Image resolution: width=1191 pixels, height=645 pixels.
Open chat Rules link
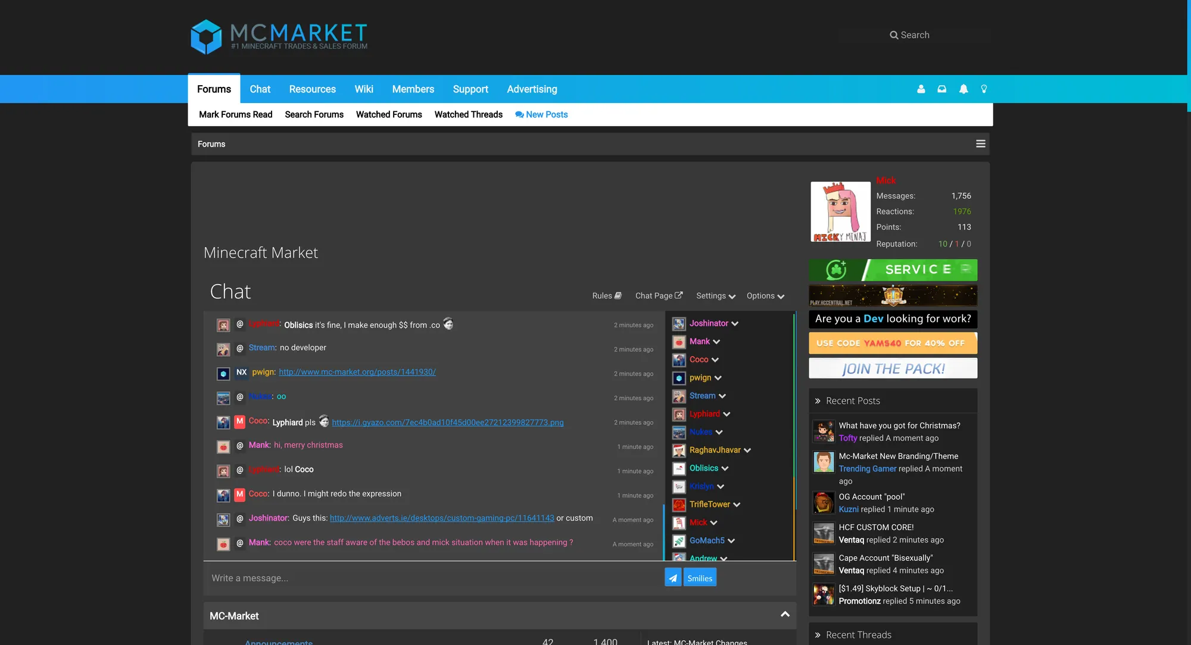click(x=607, y=296)
